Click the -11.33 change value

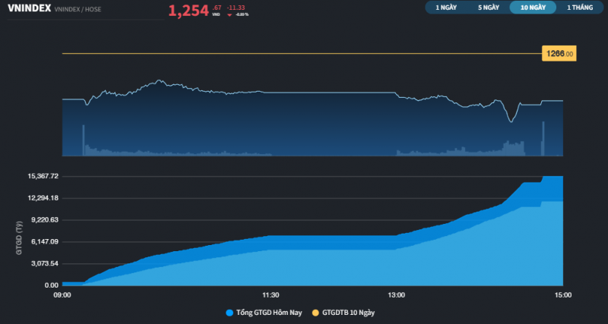point(236,8)
